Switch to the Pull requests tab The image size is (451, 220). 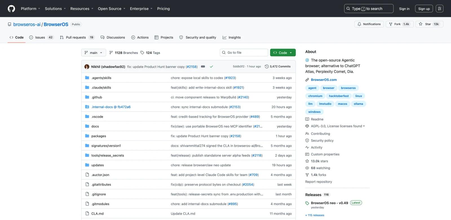pyautogui.click(x=77, y=37)
